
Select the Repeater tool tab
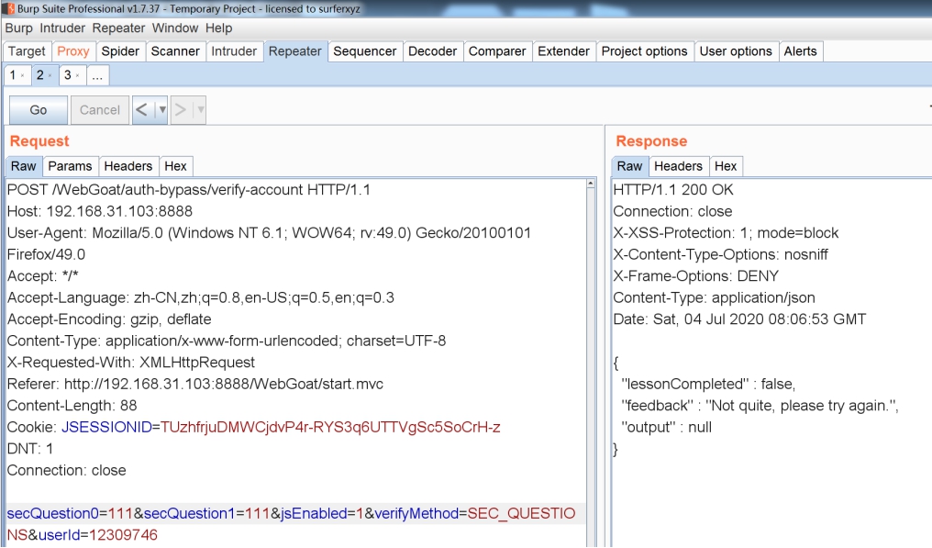(294, 51)
